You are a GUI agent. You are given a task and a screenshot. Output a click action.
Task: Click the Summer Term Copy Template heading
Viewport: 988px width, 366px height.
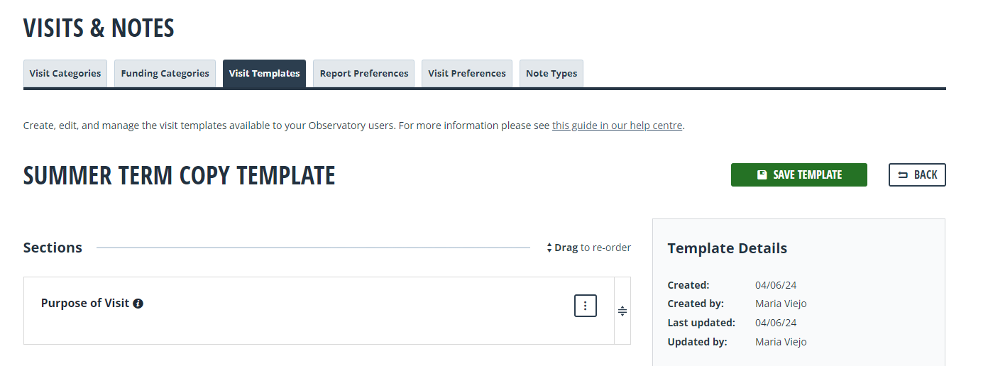[180, 175]
